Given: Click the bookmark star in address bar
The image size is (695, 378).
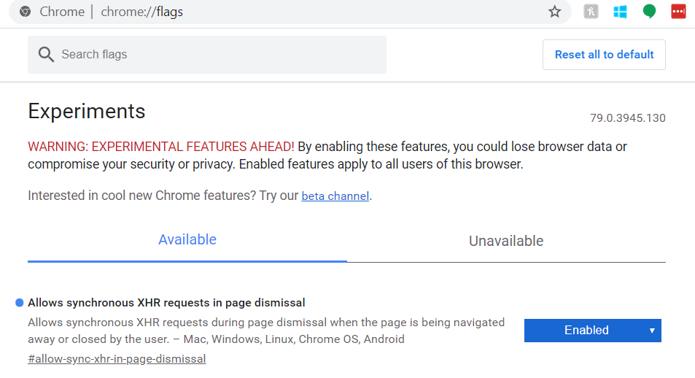Looking at the screenshot, I should tap(555, 12).
